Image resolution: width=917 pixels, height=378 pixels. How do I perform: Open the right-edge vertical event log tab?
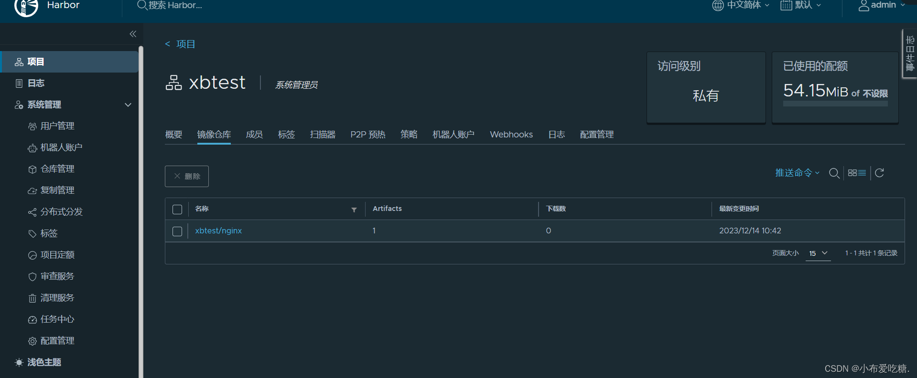tap(910, 53)
